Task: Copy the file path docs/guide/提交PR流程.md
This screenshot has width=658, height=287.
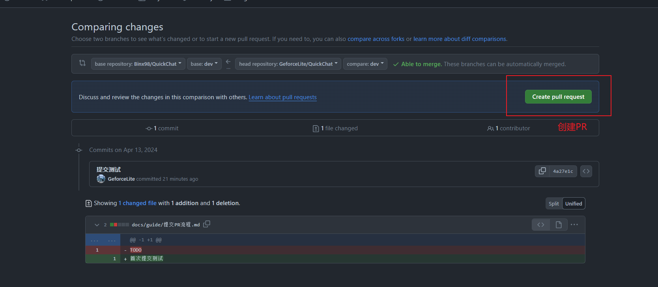Action: [x=207, y=224]
